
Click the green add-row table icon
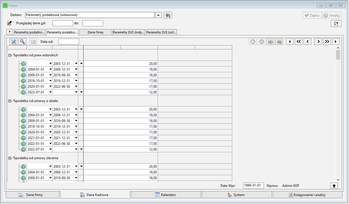pyautogui.click(x=270, y=42)
